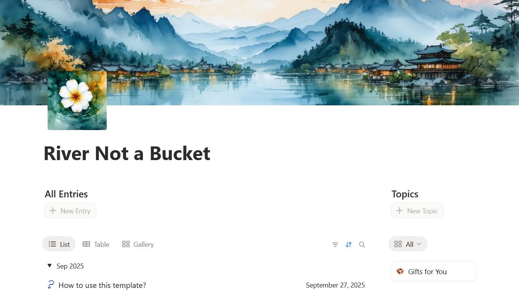Click the filter icon above the entries list
The height and width of the screenshot is (305, 519).
pyautogui.click(x=335, y=245)
